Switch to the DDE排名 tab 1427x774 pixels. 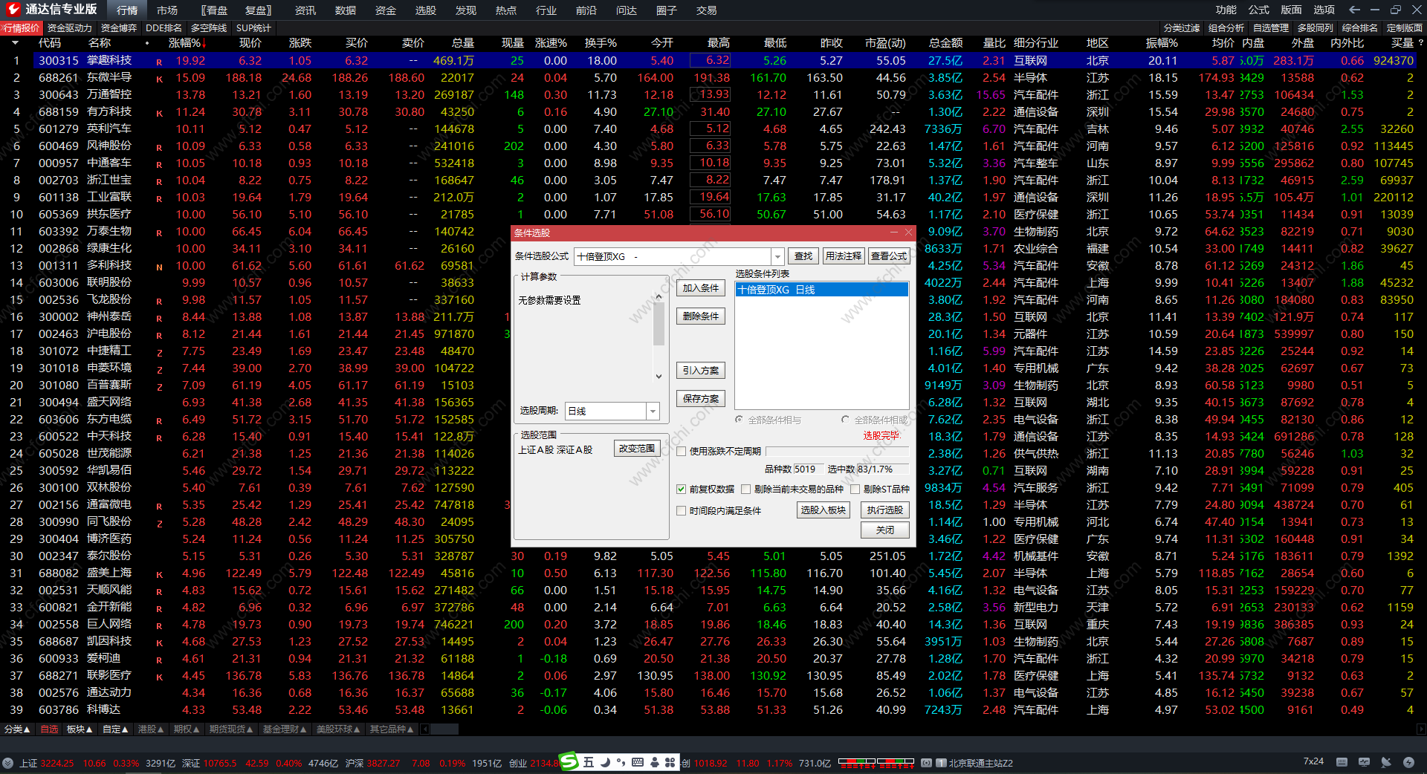[x=164, y=28]
